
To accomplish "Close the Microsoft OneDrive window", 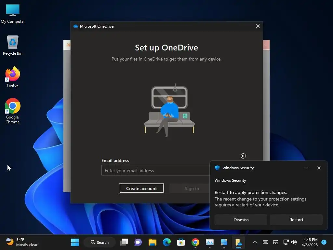I will click(x=258, y=26).
